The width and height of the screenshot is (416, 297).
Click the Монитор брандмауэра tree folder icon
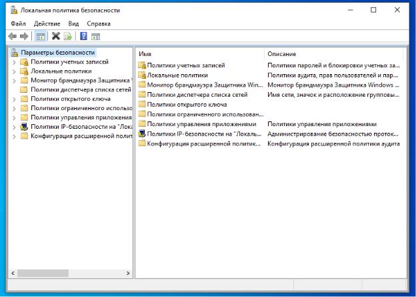pyautogui.click(x=24, y=80)
